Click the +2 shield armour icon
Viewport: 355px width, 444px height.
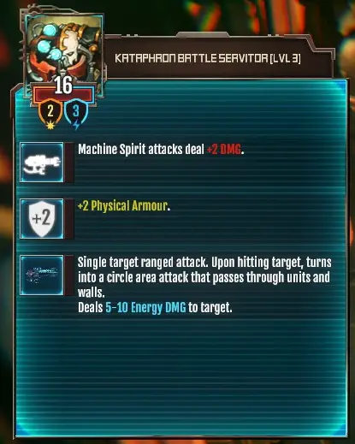[42, 219]
